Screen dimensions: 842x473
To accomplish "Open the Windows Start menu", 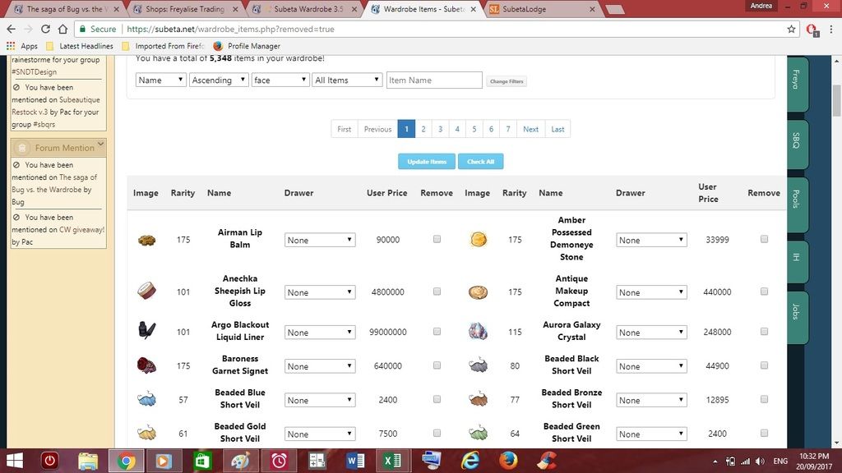I will 15,461.
